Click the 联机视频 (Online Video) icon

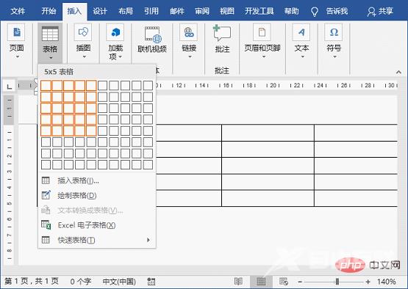[152, 34]
